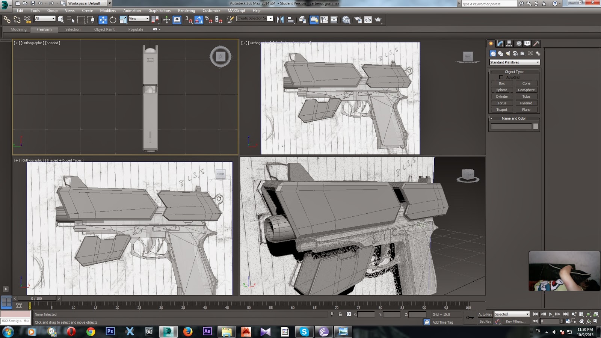Pick the Rectangular Selection Region tool
The width and height of the screenshot is (601, 338).
point(81,20)
